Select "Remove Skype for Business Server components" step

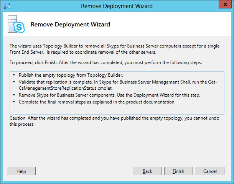(109, 95)
